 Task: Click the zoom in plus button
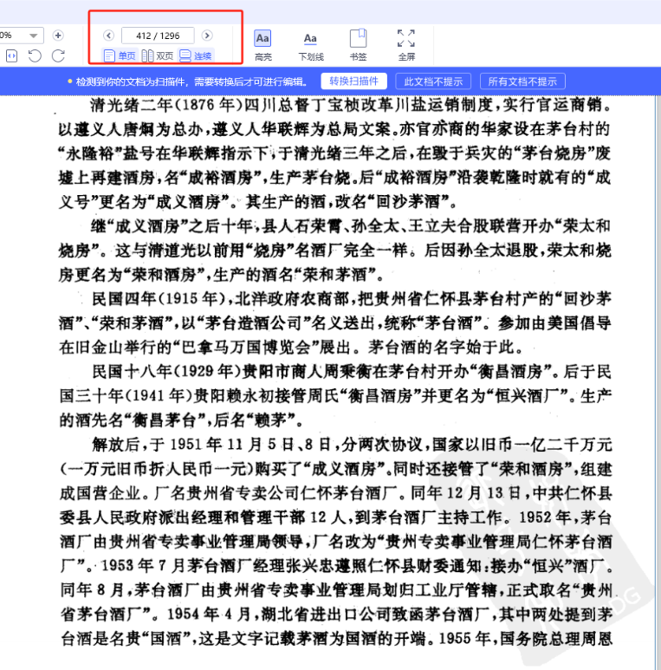58,36
